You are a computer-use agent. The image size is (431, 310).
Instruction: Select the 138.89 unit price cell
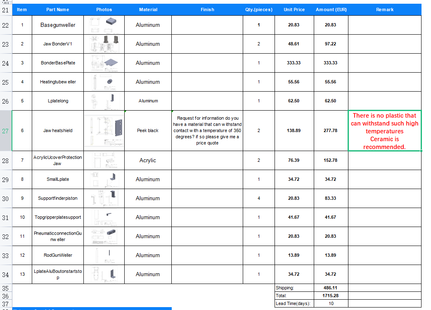tap(294, 130)
